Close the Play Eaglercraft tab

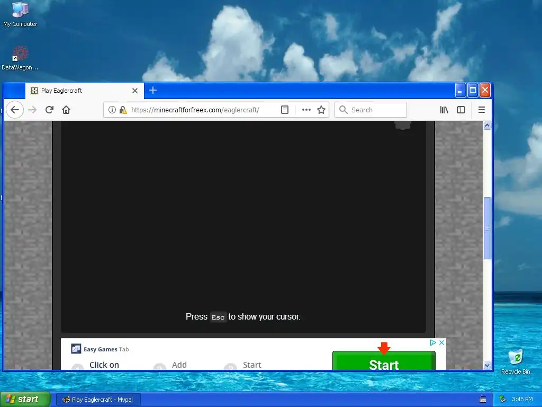(135, 91)
